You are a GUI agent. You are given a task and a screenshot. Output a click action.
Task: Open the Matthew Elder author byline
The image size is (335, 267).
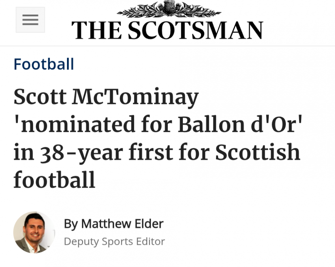click(x=113, y=224)
